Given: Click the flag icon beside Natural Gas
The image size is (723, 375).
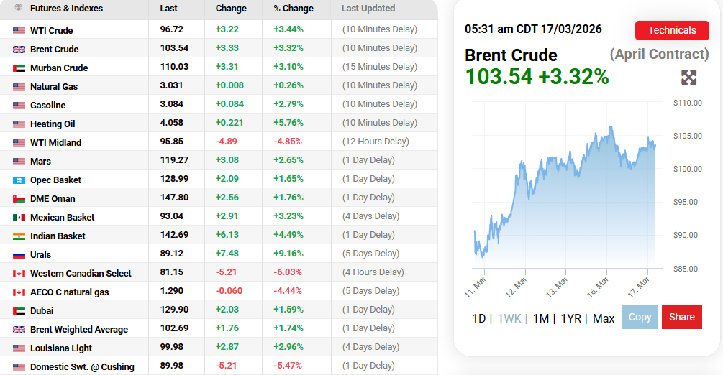Looking at the screenshot, I should point(19,87).
